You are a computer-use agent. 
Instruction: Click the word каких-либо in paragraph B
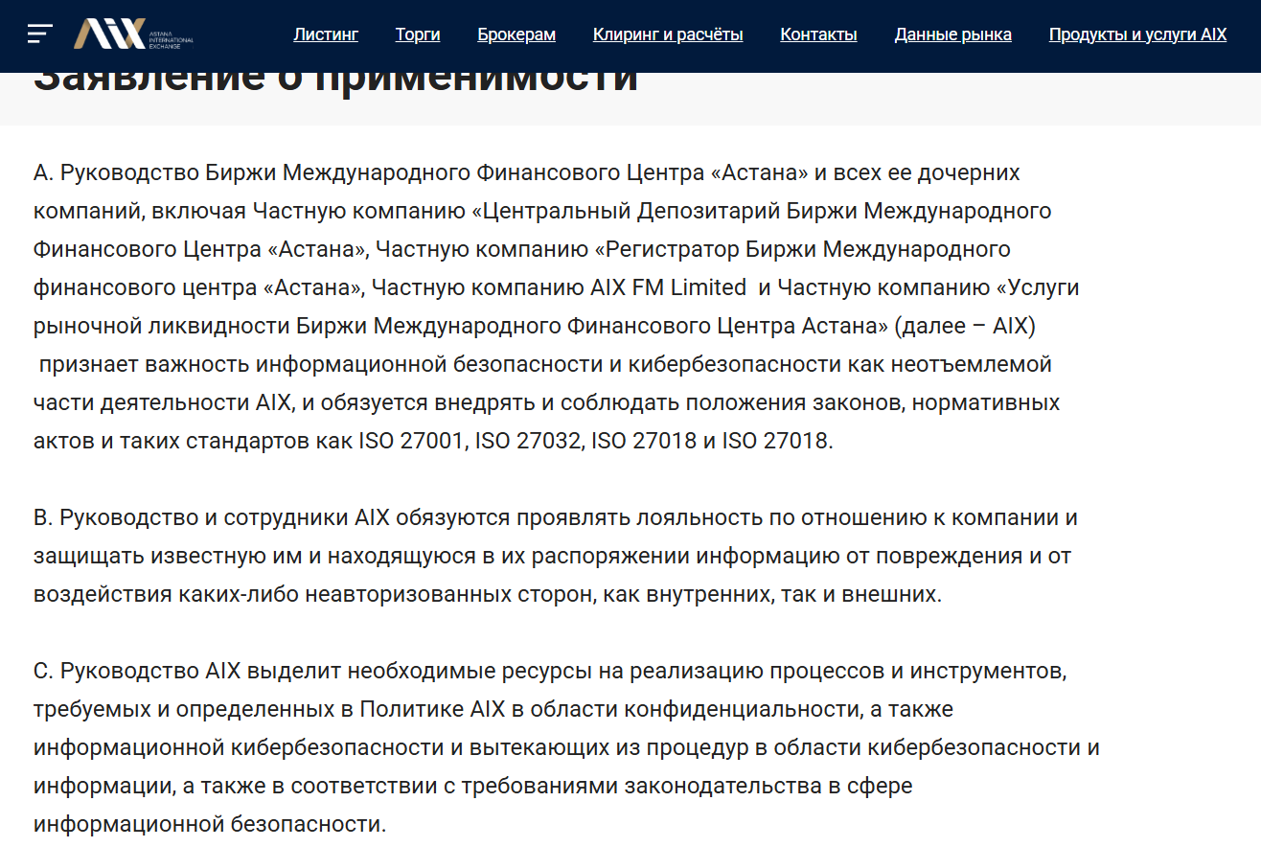coord(238,595)
